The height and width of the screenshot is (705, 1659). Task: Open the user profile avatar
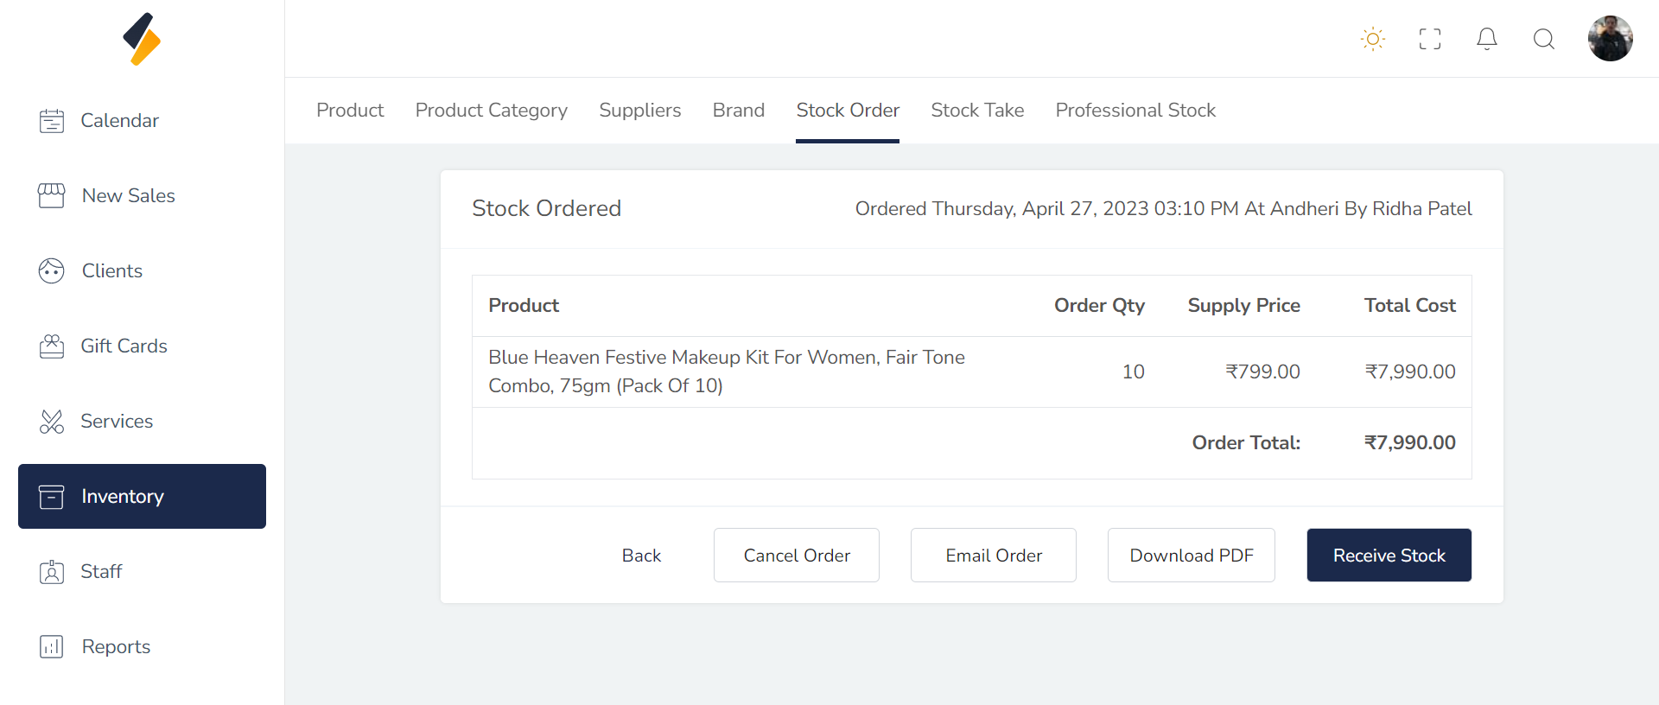[1610, 39]
